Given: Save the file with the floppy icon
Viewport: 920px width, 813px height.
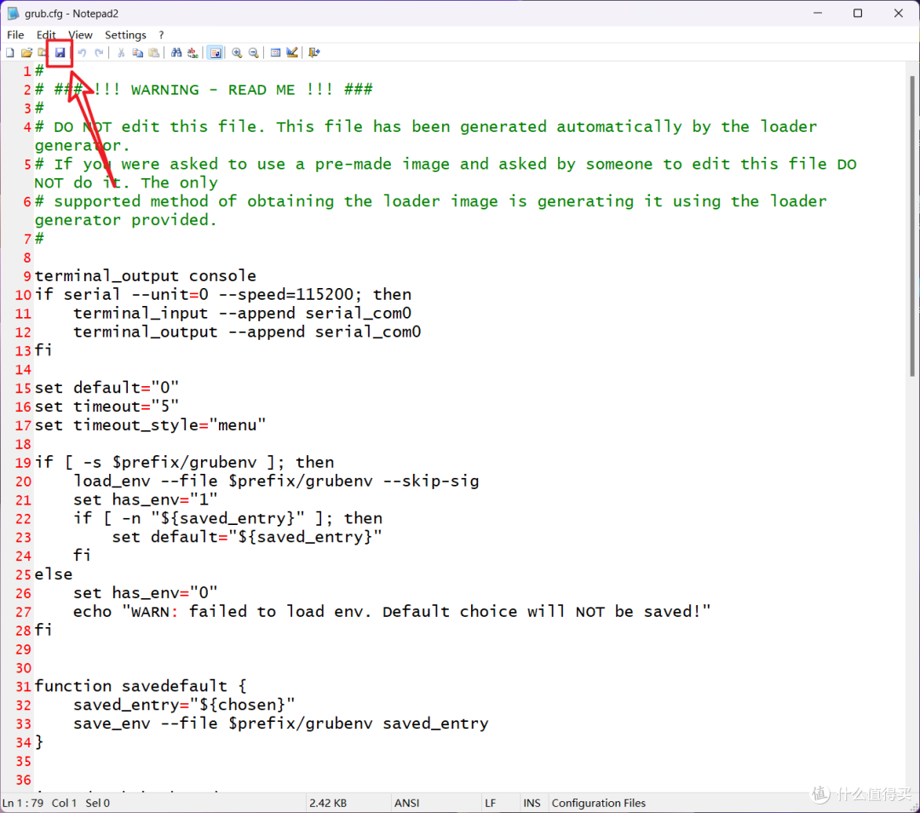Looking at the screenshot, I should pyautogui.click(x=60, y=53).
